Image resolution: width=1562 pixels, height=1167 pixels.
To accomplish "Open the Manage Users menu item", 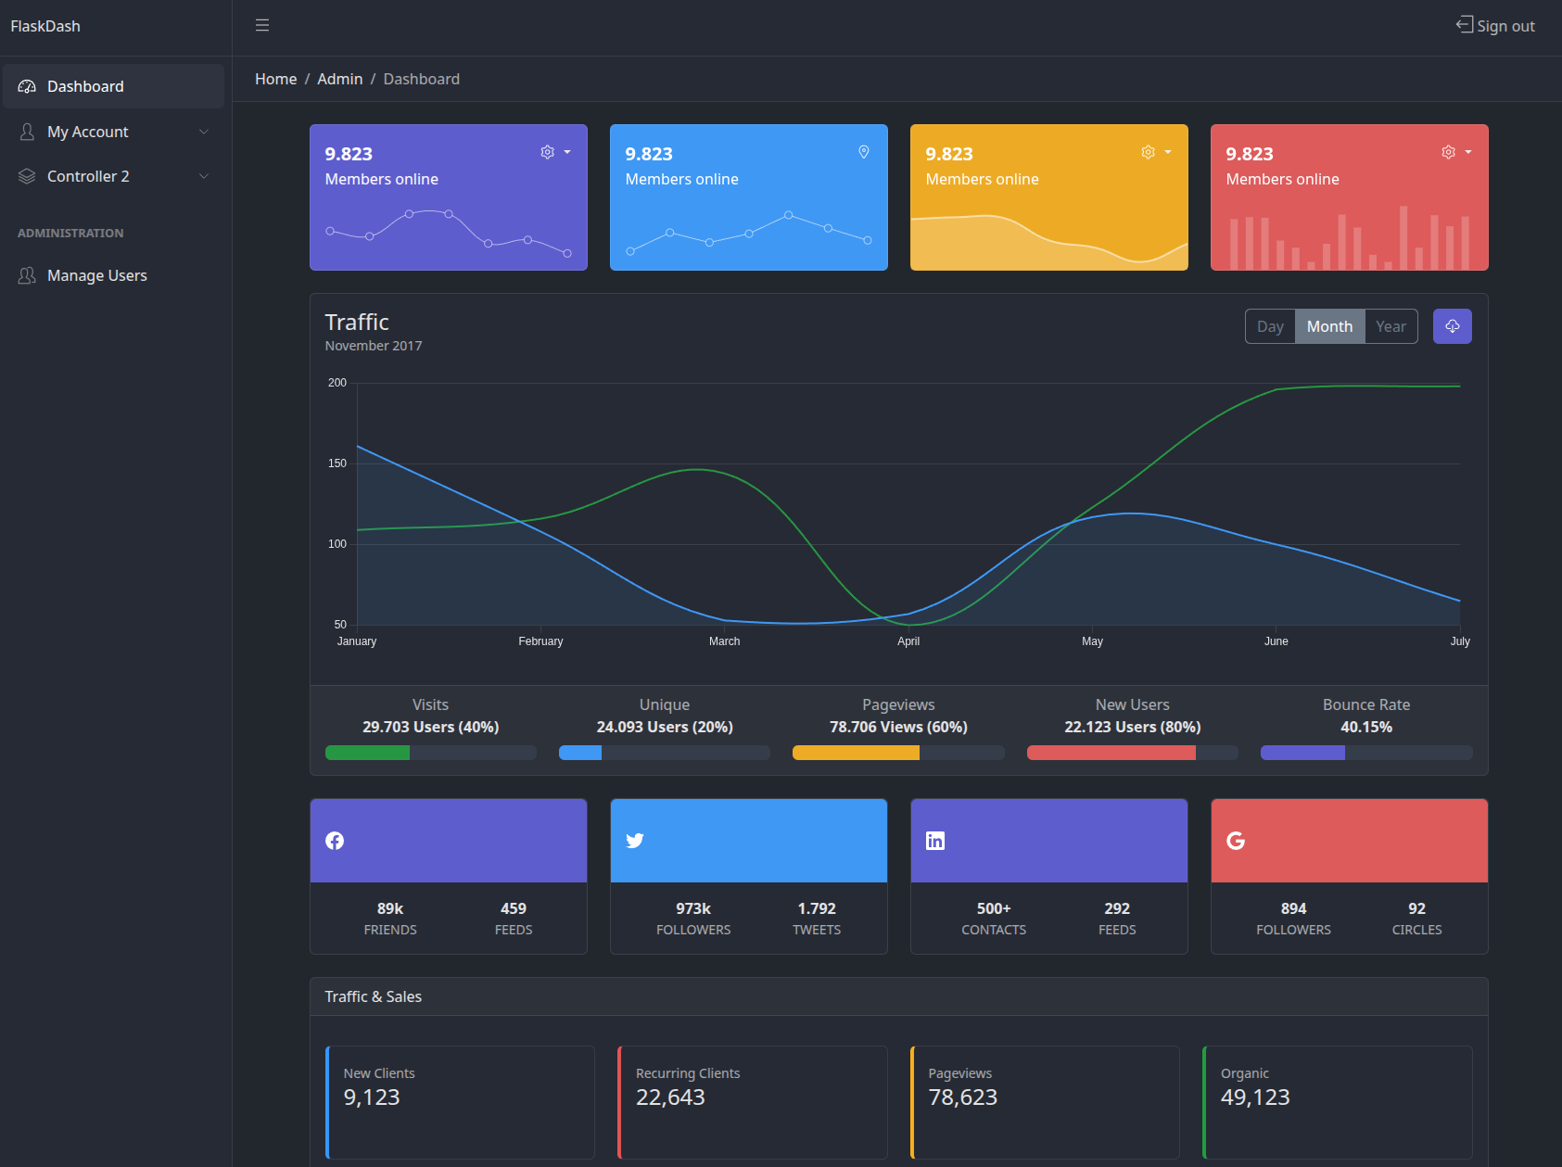I will click(x=113, y=275).
